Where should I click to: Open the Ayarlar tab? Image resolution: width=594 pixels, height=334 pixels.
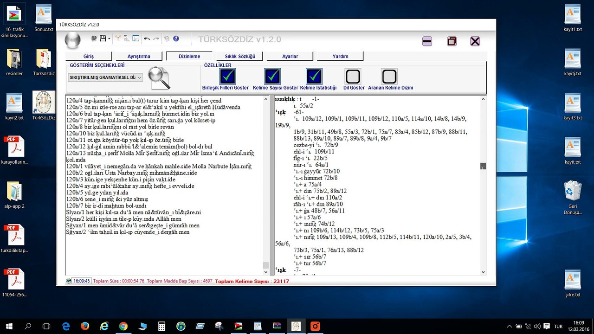pos(290,56)
